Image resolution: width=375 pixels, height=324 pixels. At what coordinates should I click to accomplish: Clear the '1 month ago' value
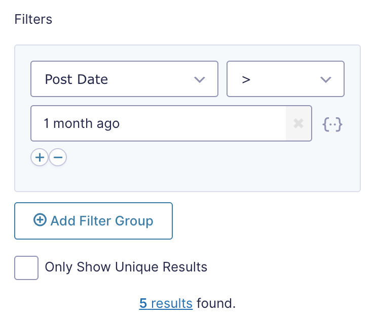point(298,123)
